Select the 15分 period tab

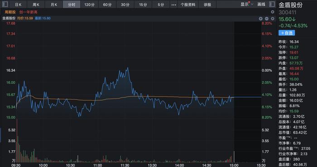tap(143, 5)
